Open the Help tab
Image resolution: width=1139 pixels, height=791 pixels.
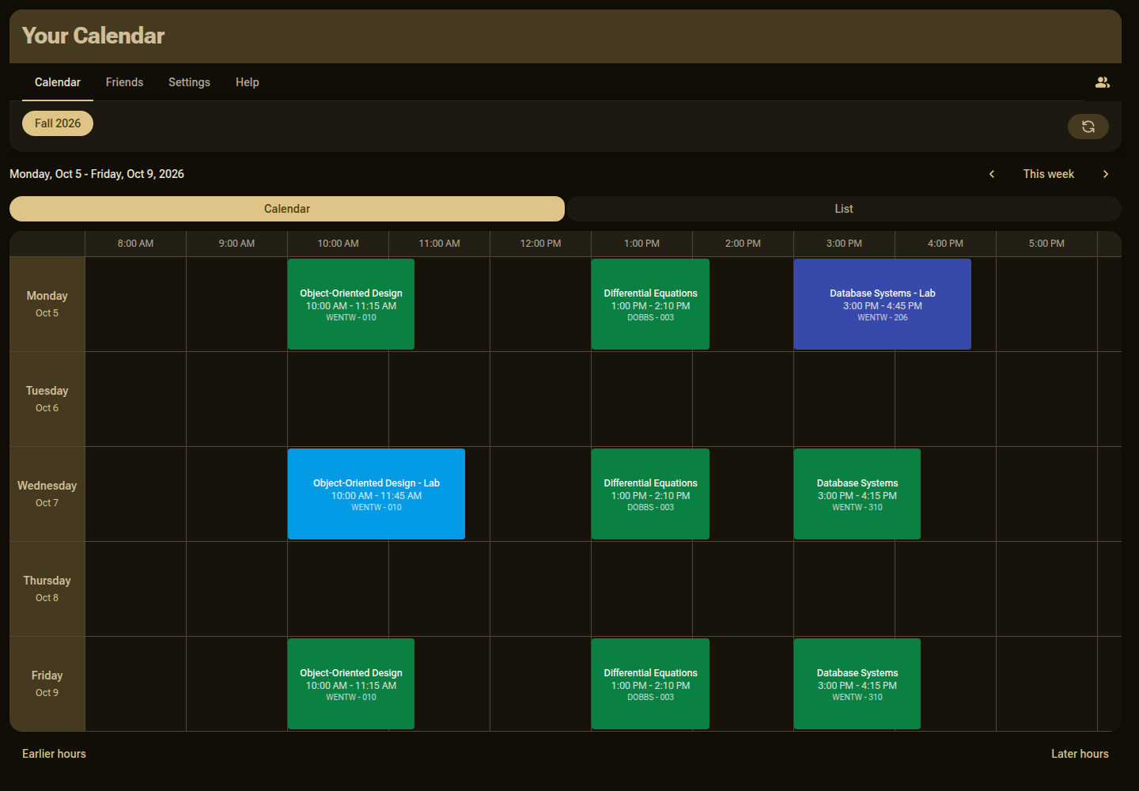(x=247, y=82)
